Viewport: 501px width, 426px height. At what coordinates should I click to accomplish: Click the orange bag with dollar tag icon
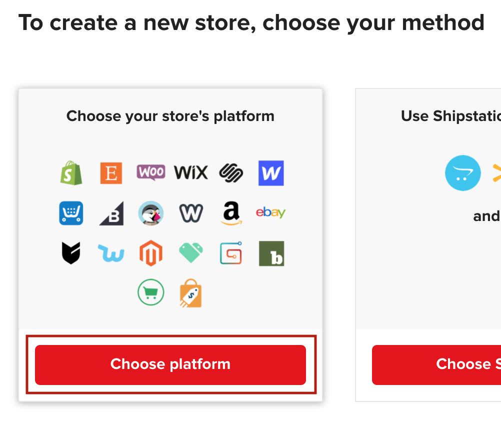[191, 293]
